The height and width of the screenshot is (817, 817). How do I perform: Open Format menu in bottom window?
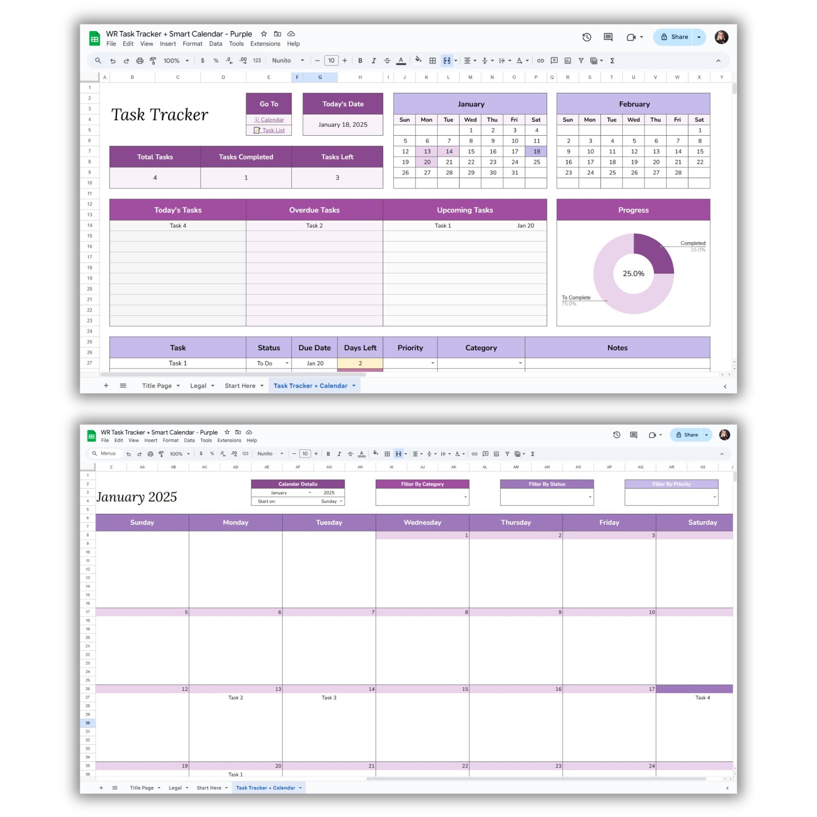[170, 440]
